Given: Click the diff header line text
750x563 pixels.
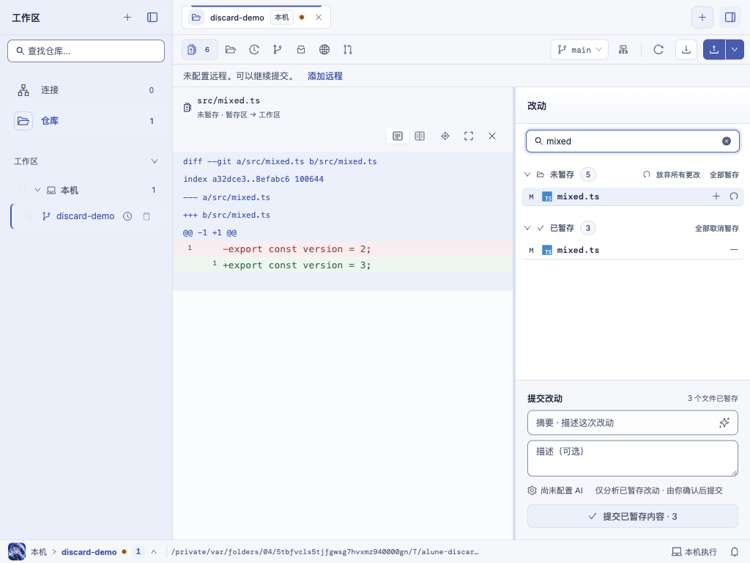Looking at the screenshot, I should click(x=280, y=161).
